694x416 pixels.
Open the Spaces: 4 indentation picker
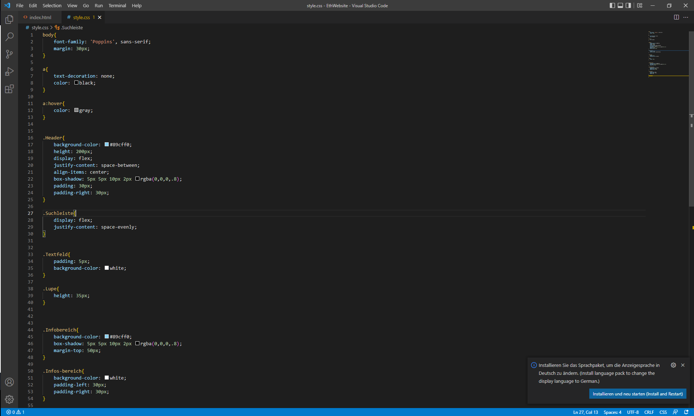[x=612, y=412]
